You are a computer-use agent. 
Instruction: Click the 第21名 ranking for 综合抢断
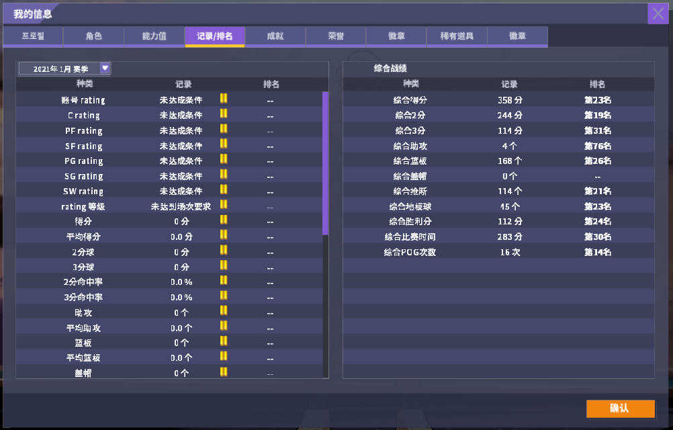coord(598,191)
